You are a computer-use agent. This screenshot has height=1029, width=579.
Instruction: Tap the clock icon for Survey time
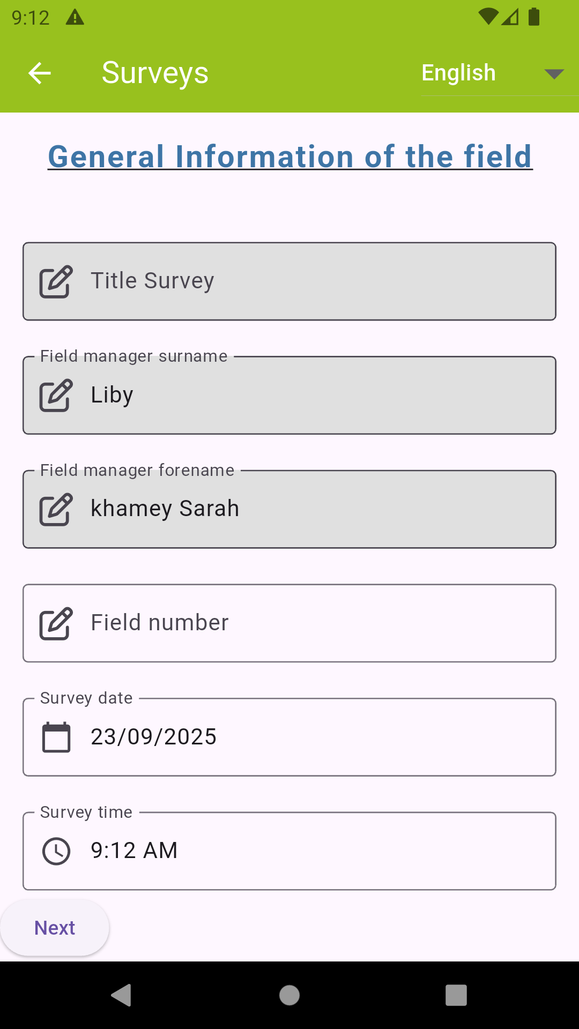pyautogui.click(x=56, y=851)
